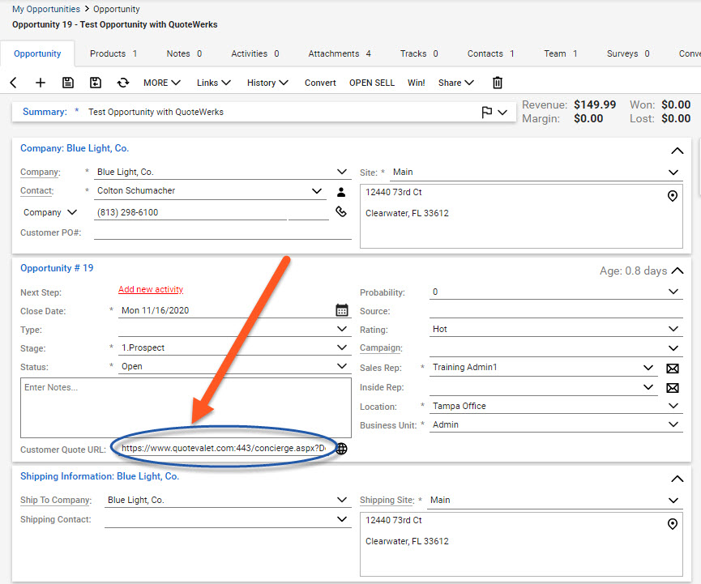Click the Win! button
This screenshot has height=584, width=701.
(x=416, y=83)
